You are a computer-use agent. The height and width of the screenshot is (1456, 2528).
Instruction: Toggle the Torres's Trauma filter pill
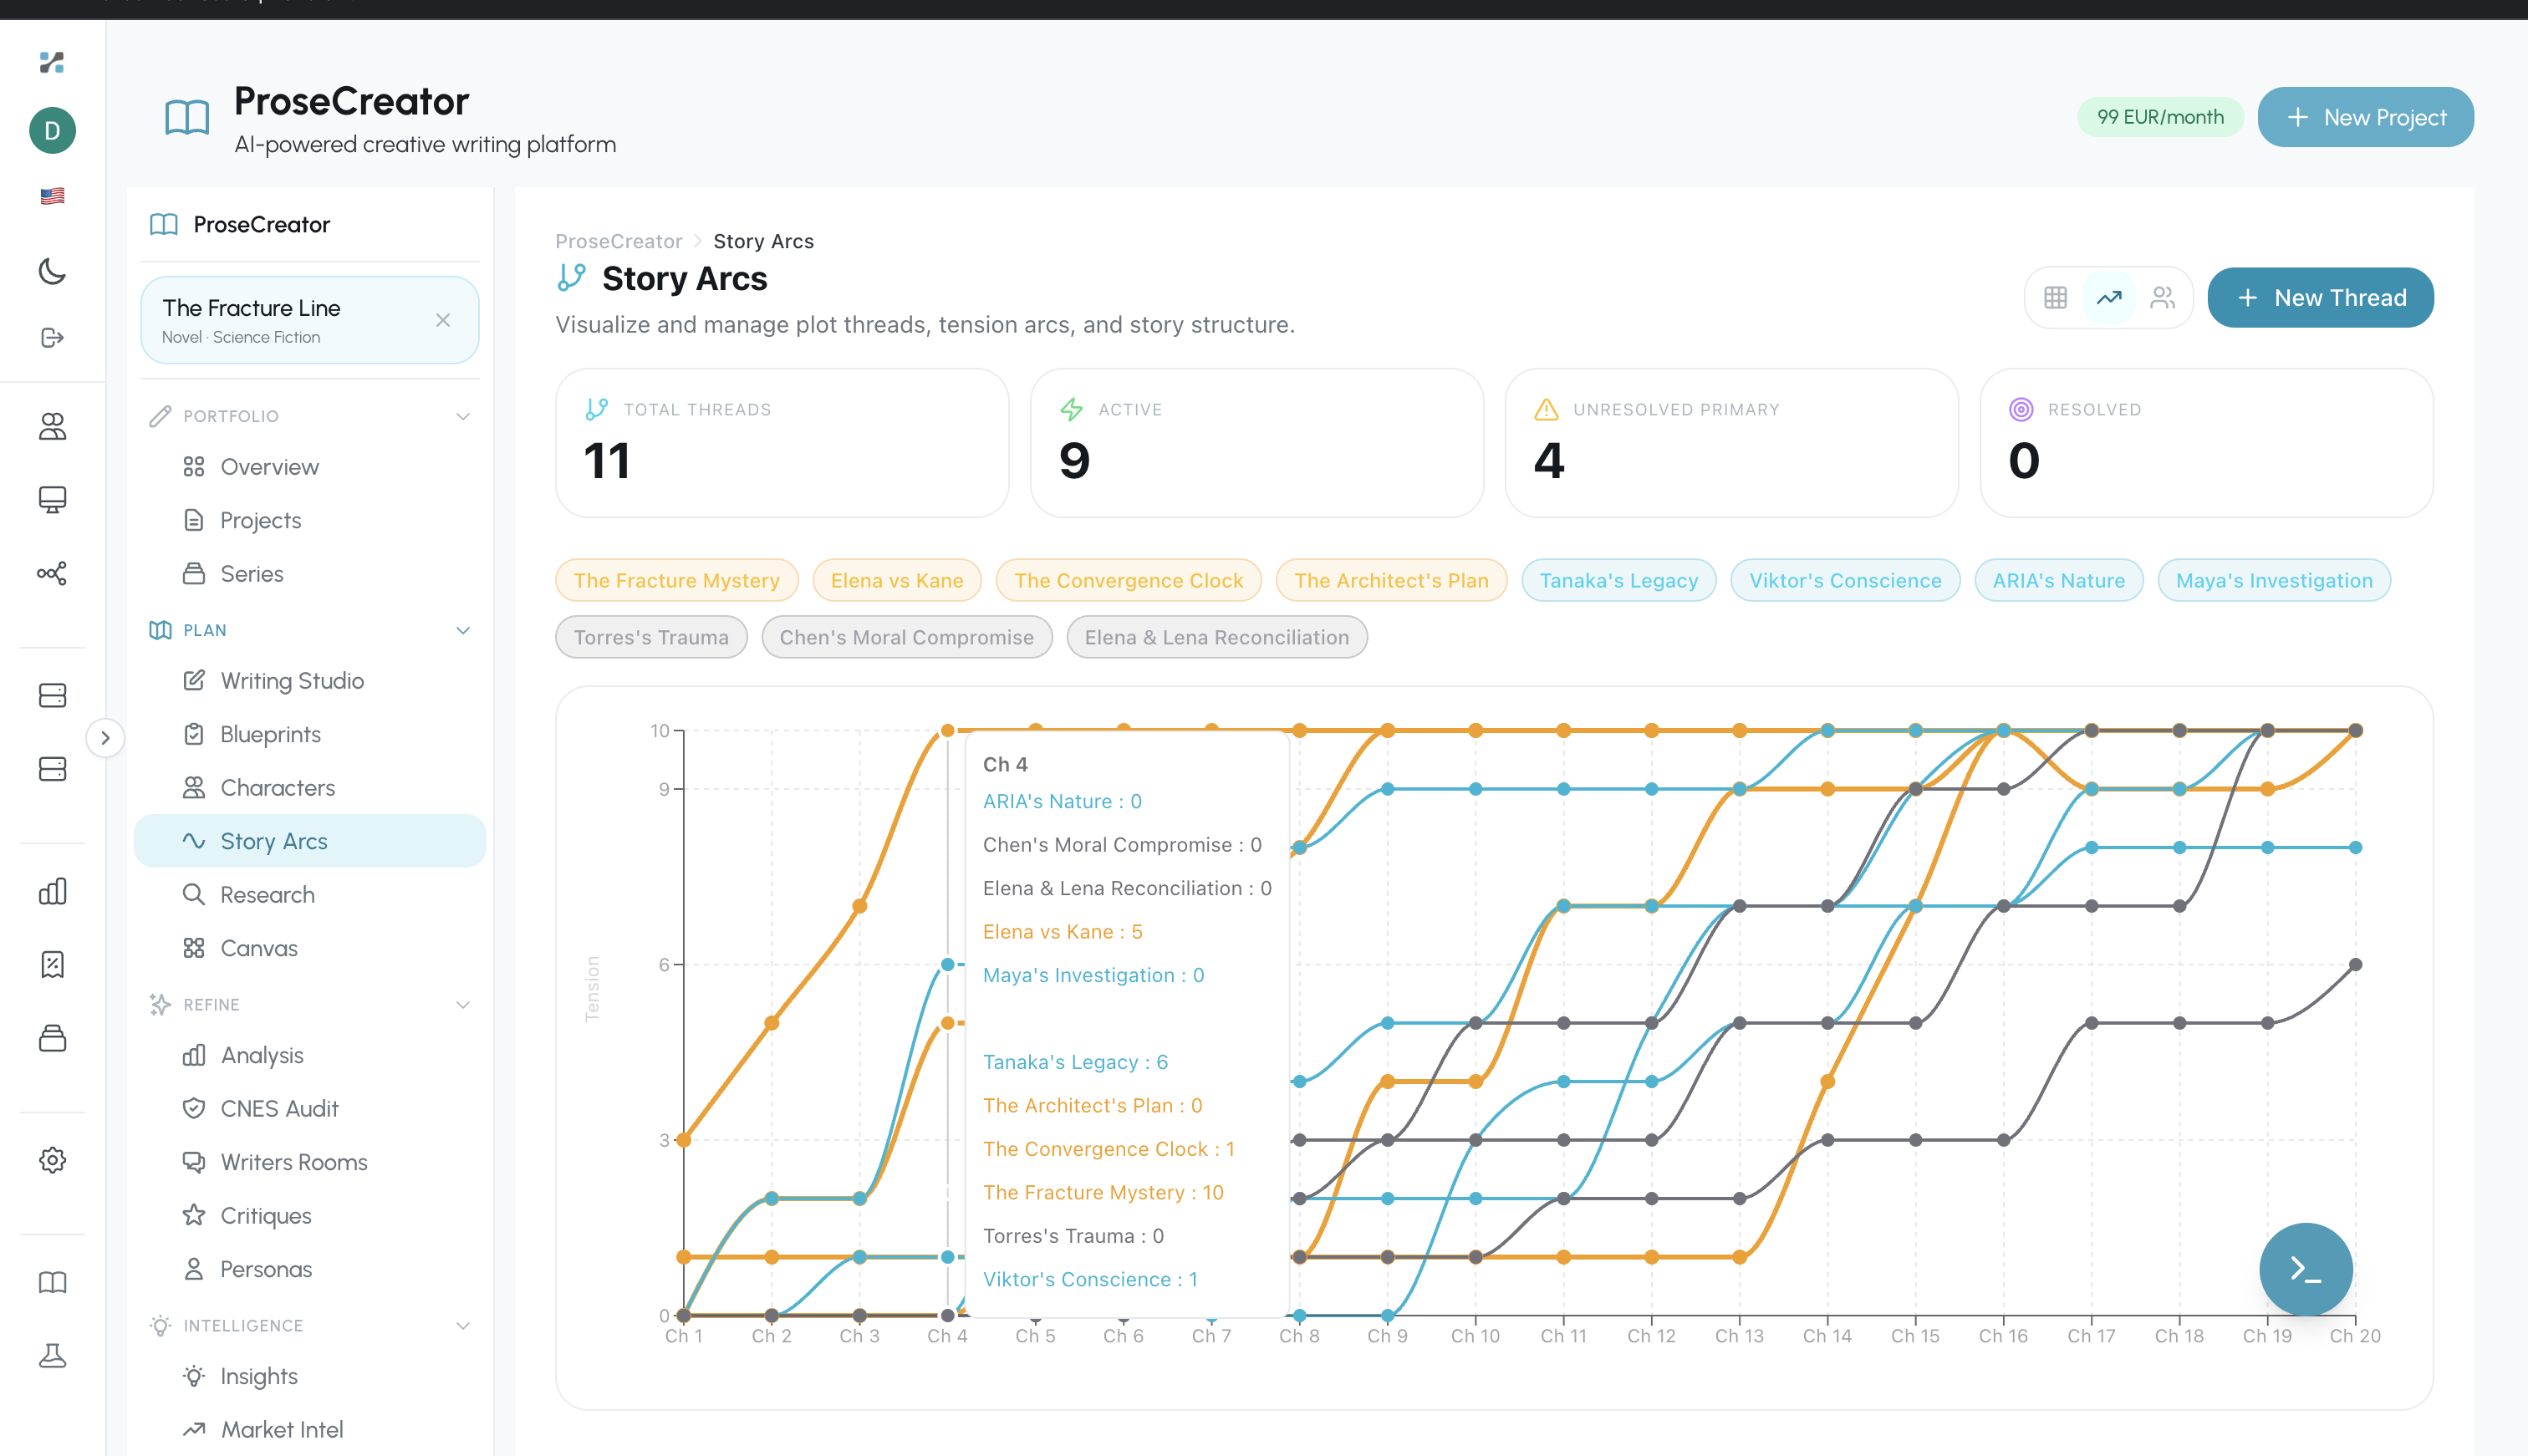pos(651,637)
